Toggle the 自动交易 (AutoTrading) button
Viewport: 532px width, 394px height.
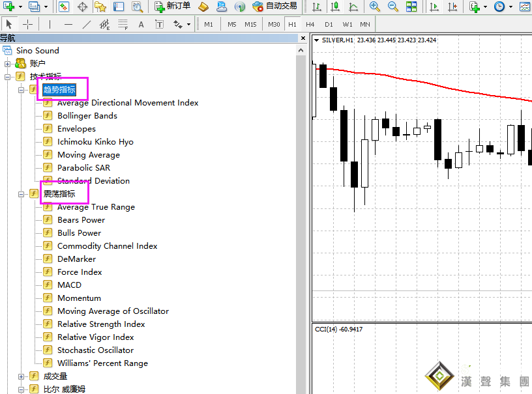coord(274,7)
